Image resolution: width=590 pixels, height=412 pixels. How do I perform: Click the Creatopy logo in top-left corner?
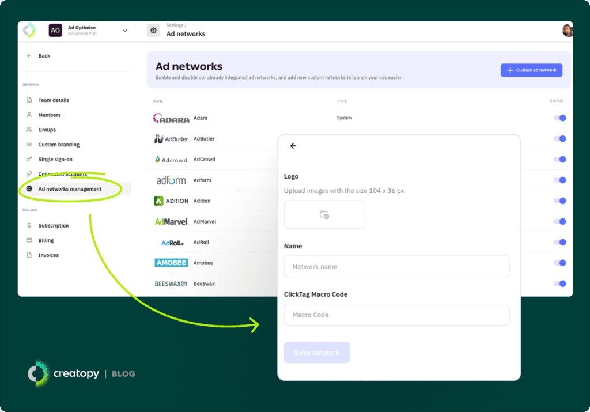pos(29,31)
